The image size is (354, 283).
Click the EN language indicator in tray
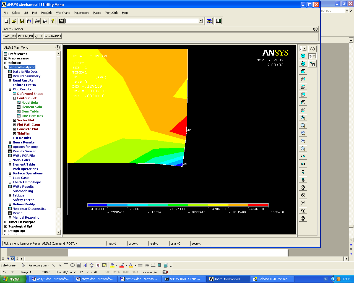(x=326, y=279)
